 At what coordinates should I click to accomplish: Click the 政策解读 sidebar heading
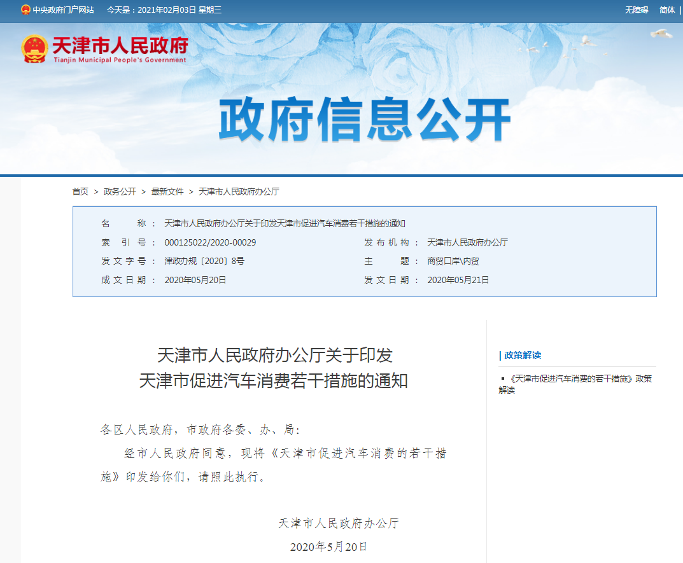(522, 355)
